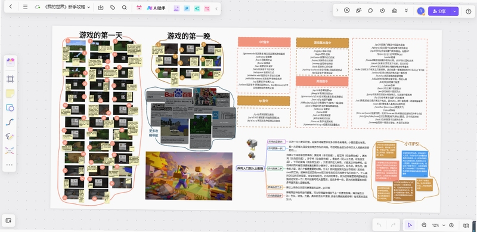Click the blue P plugin icon
The height and width of the screenshot is (232, 477).
(187, 8)
